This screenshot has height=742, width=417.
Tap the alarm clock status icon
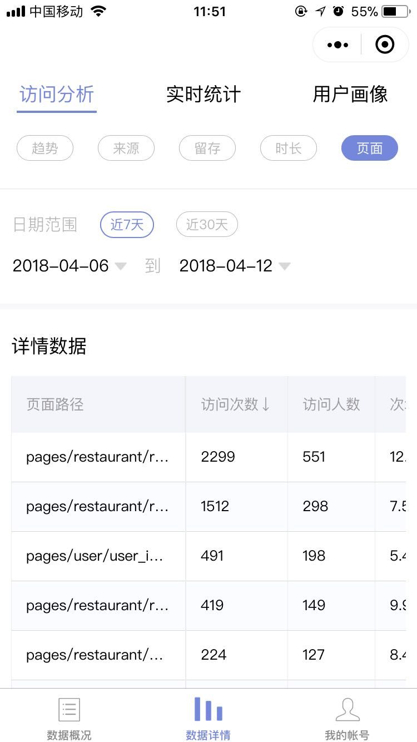click(338, 11)
